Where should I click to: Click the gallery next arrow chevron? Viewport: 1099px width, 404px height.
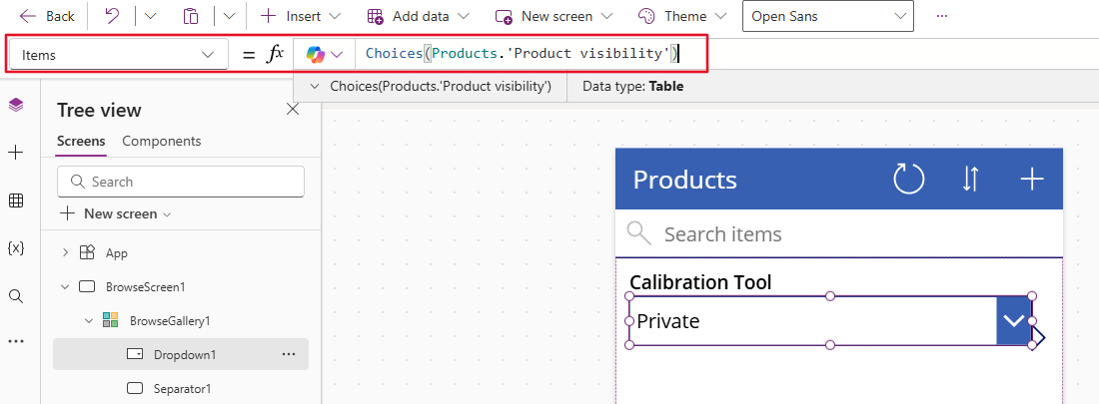tap(1039, 338)
